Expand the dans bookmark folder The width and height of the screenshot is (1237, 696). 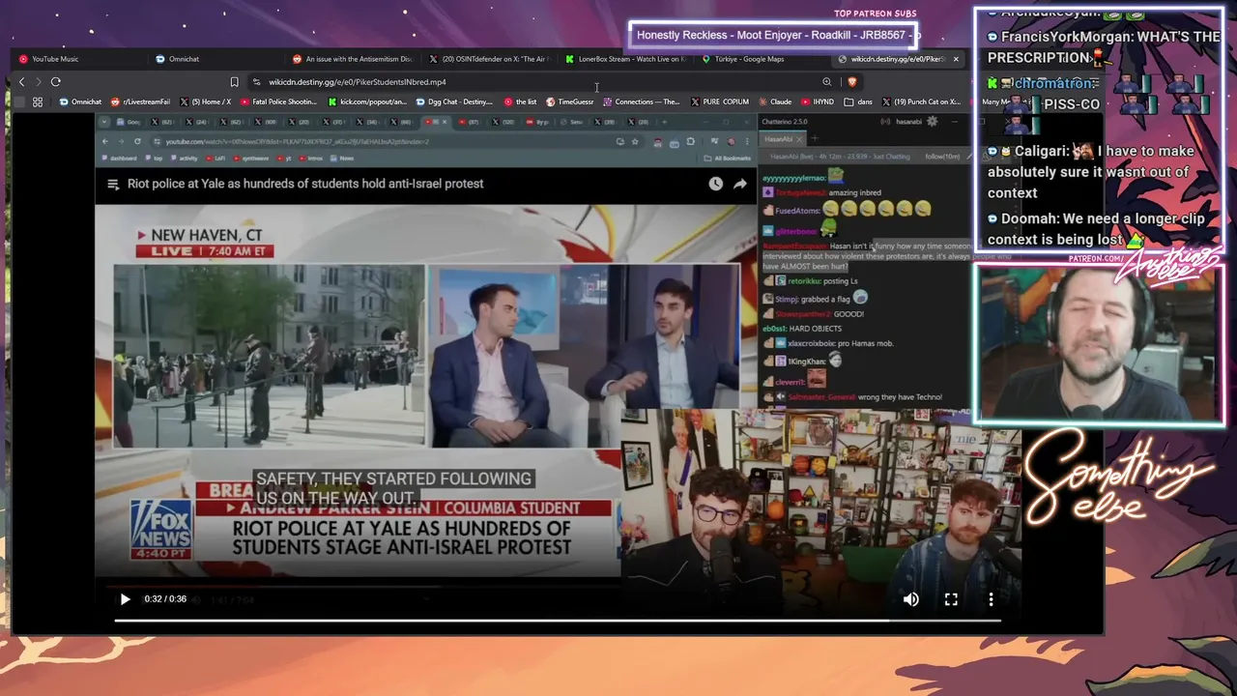[x=858, y=101]
